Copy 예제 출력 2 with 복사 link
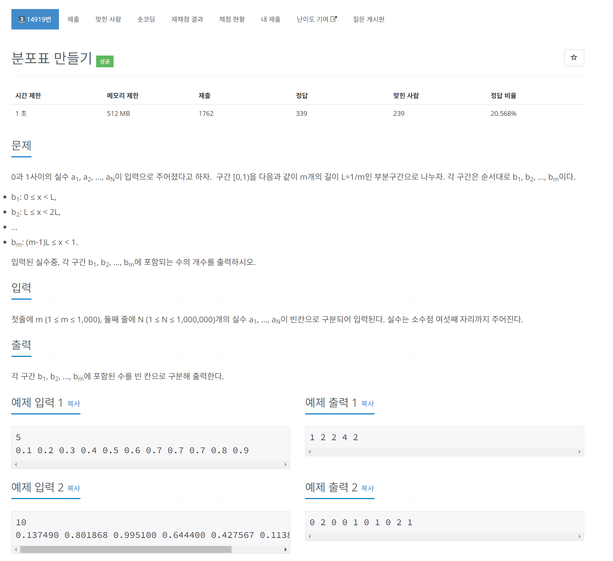613x561 pixels. tap(367, 488)
